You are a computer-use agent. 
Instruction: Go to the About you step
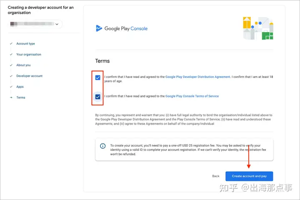point(23,65)
